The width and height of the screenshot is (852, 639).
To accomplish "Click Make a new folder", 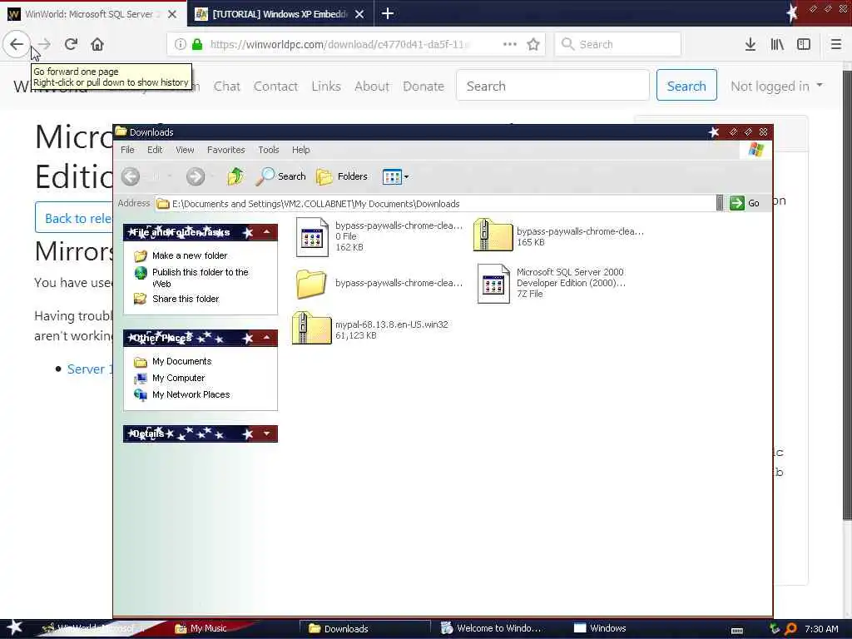I will [190, 255].
